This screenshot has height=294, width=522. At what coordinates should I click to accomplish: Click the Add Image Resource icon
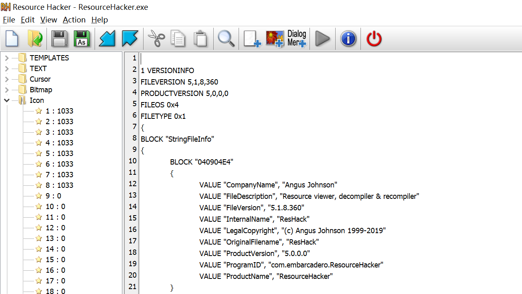coord(274,39)
